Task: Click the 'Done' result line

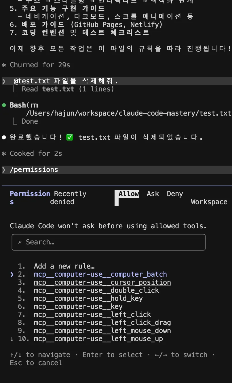Action: [30, 121]
